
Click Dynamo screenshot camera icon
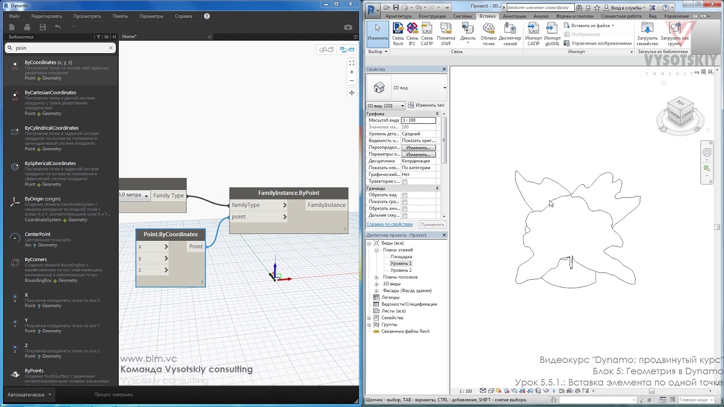pos(348,27)
